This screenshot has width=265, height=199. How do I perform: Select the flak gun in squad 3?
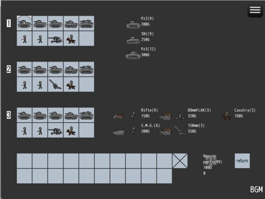point(55,130)
